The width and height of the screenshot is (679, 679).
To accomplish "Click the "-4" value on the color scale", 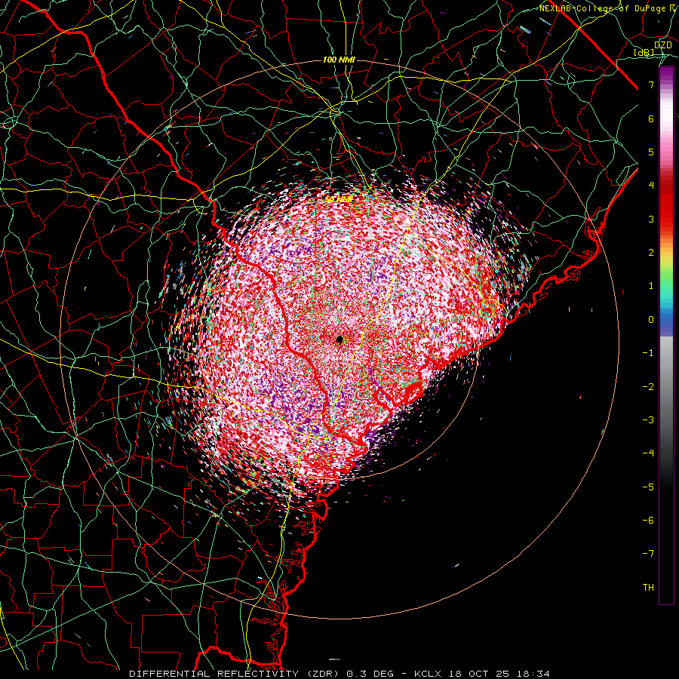I will click(x=648, y=453).
